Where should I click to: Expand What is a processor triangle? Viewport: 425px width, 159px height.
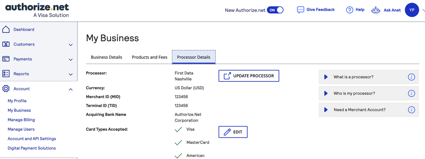point(326,77)
